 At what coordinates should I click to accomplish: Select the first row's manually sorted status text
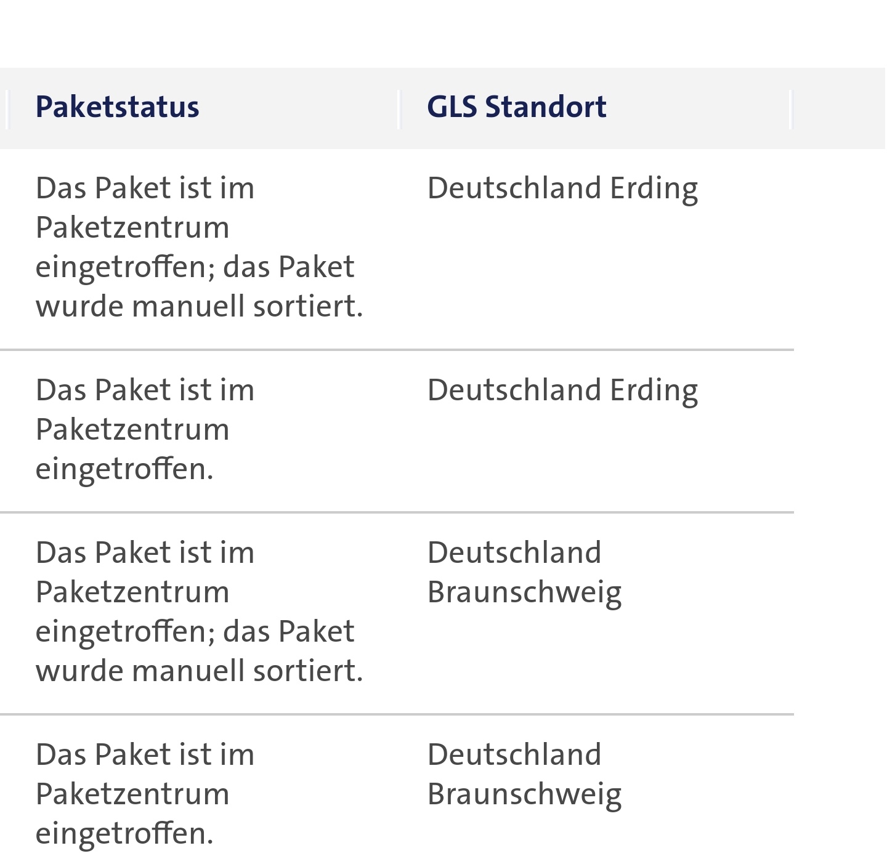point(199,247)
